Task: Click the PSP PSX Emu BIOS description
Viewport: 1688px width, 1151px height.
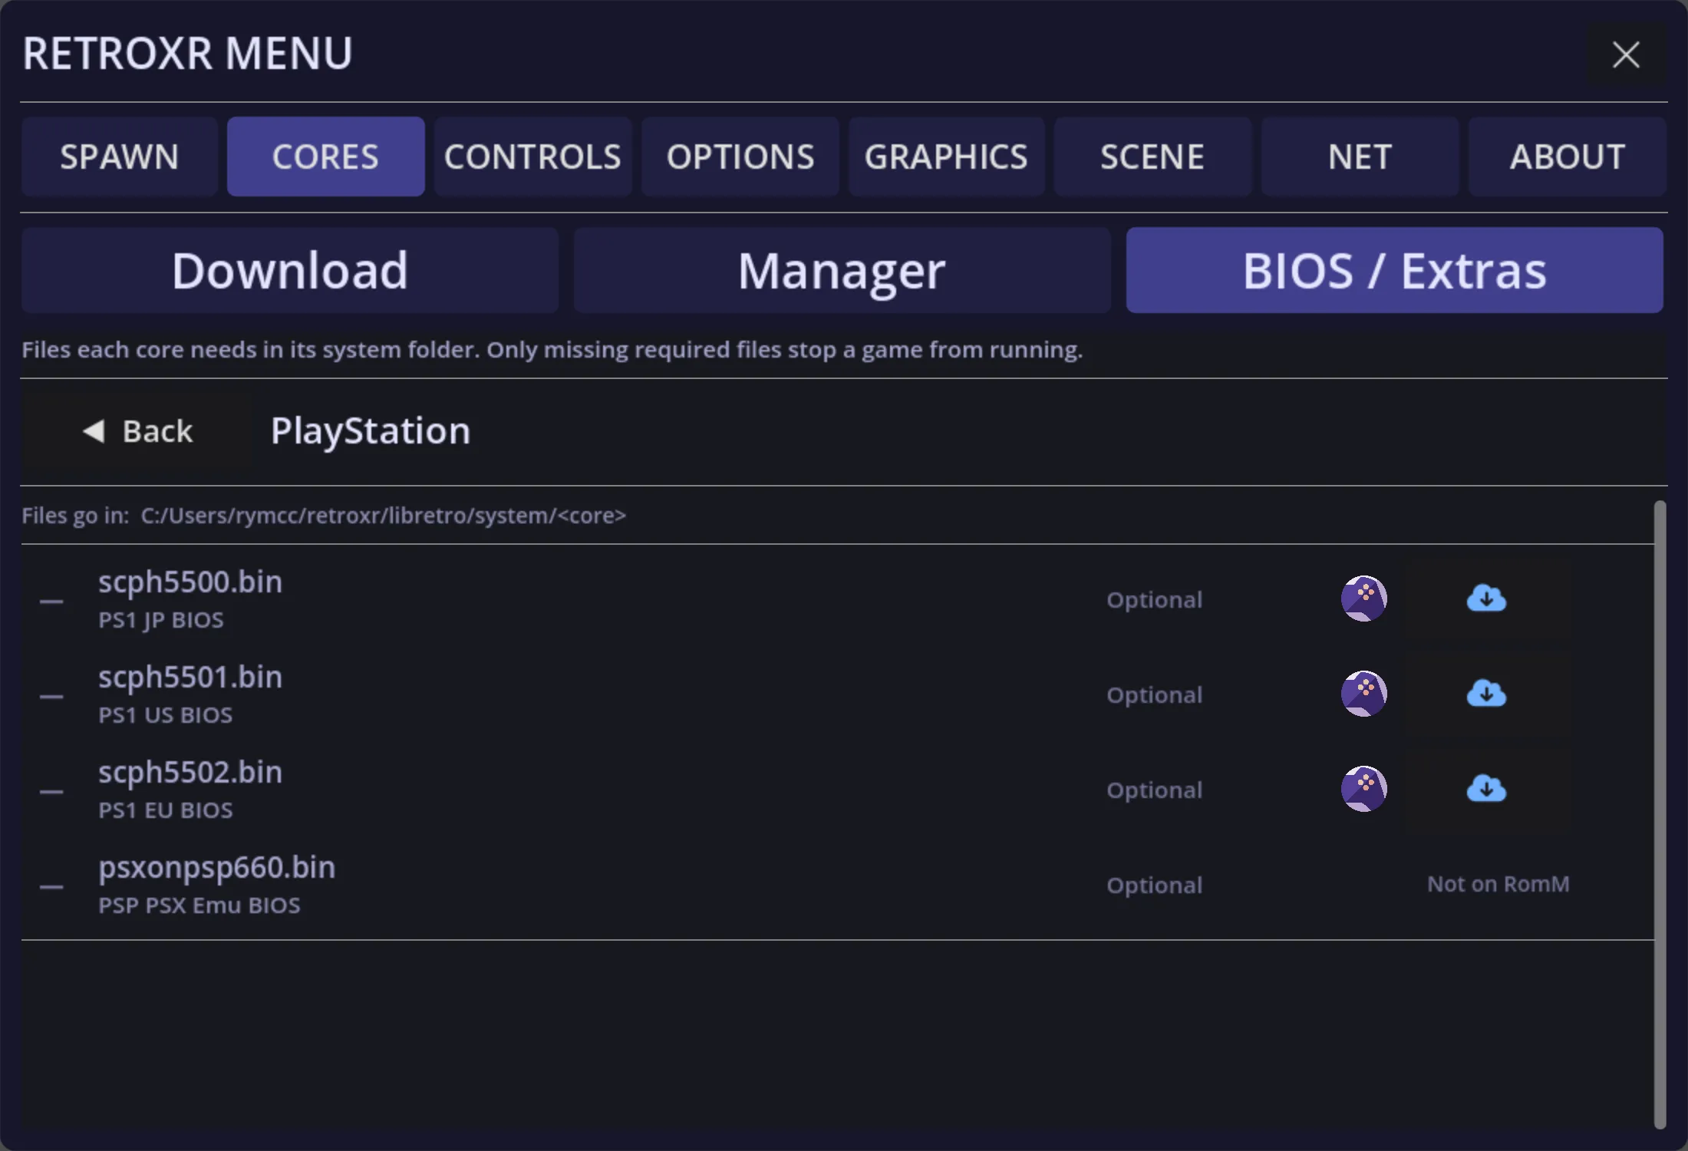Action: 199,905
